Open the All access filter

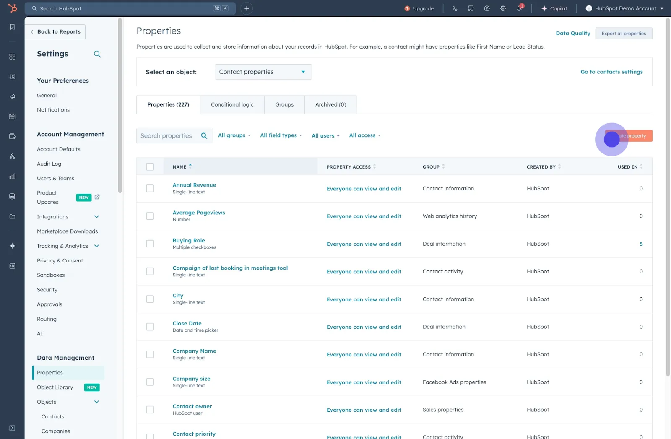pyautogui.click(x=365, y=135)
